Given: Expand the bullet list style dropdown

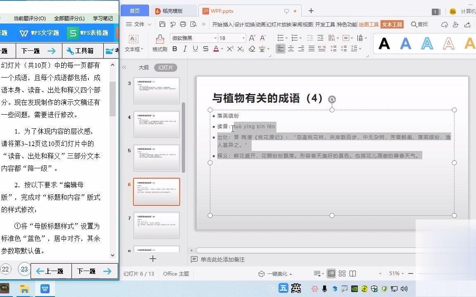Looking at the screenshot, I should pos(286,38).
